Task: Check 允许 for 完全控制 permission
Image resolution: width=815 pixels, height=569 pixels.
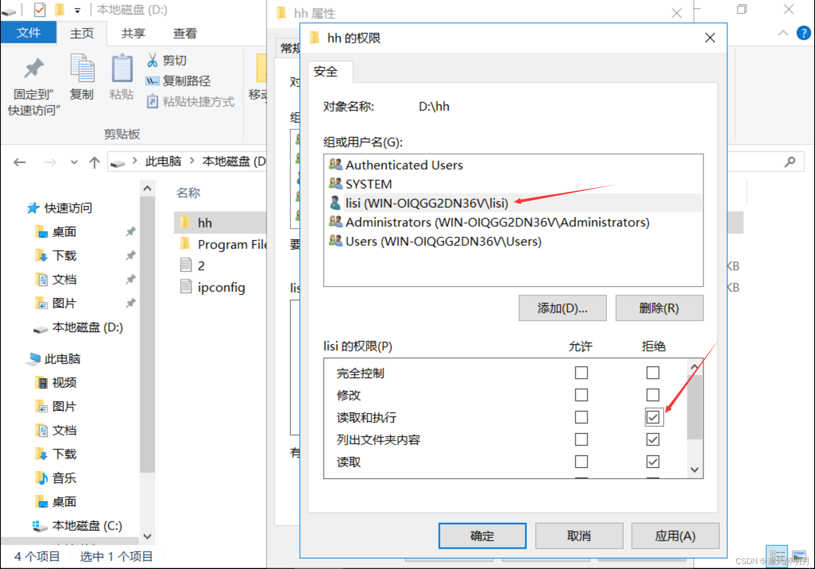Action: coord(581,373)
